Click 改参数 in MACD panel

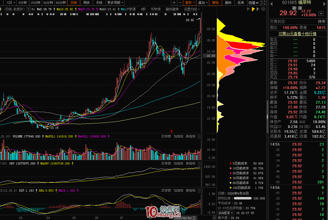pyautogui.click(x=166, y=191)
